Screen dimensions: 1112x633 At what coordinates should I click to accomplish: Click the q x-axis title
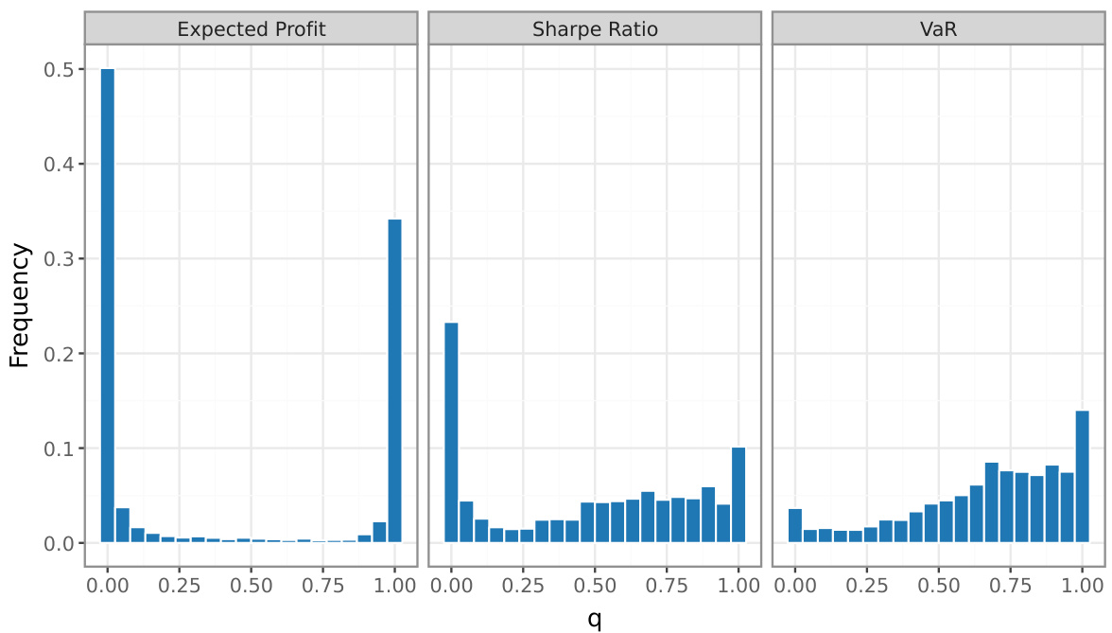pyautogui.click(x=595, y=618)
